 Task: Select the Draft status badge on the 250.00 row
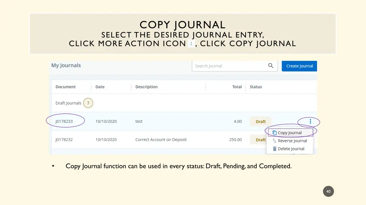click(261, 140)
